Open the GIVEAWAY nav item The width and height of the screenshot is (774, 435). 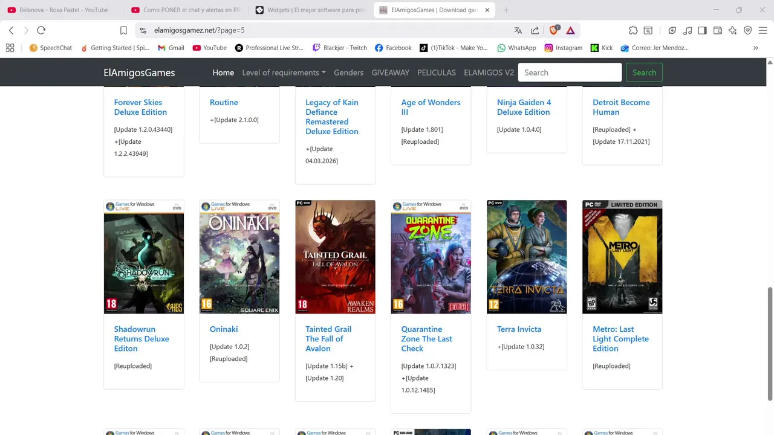pos(390,72)
